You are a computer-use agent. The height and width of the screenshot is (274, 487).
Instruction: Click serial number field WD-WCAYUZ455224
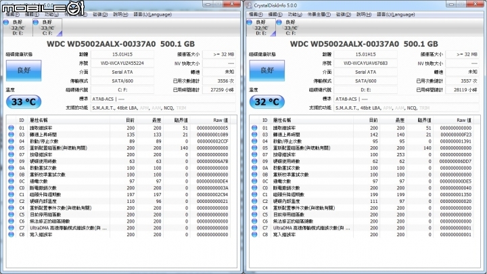point(122,63)
